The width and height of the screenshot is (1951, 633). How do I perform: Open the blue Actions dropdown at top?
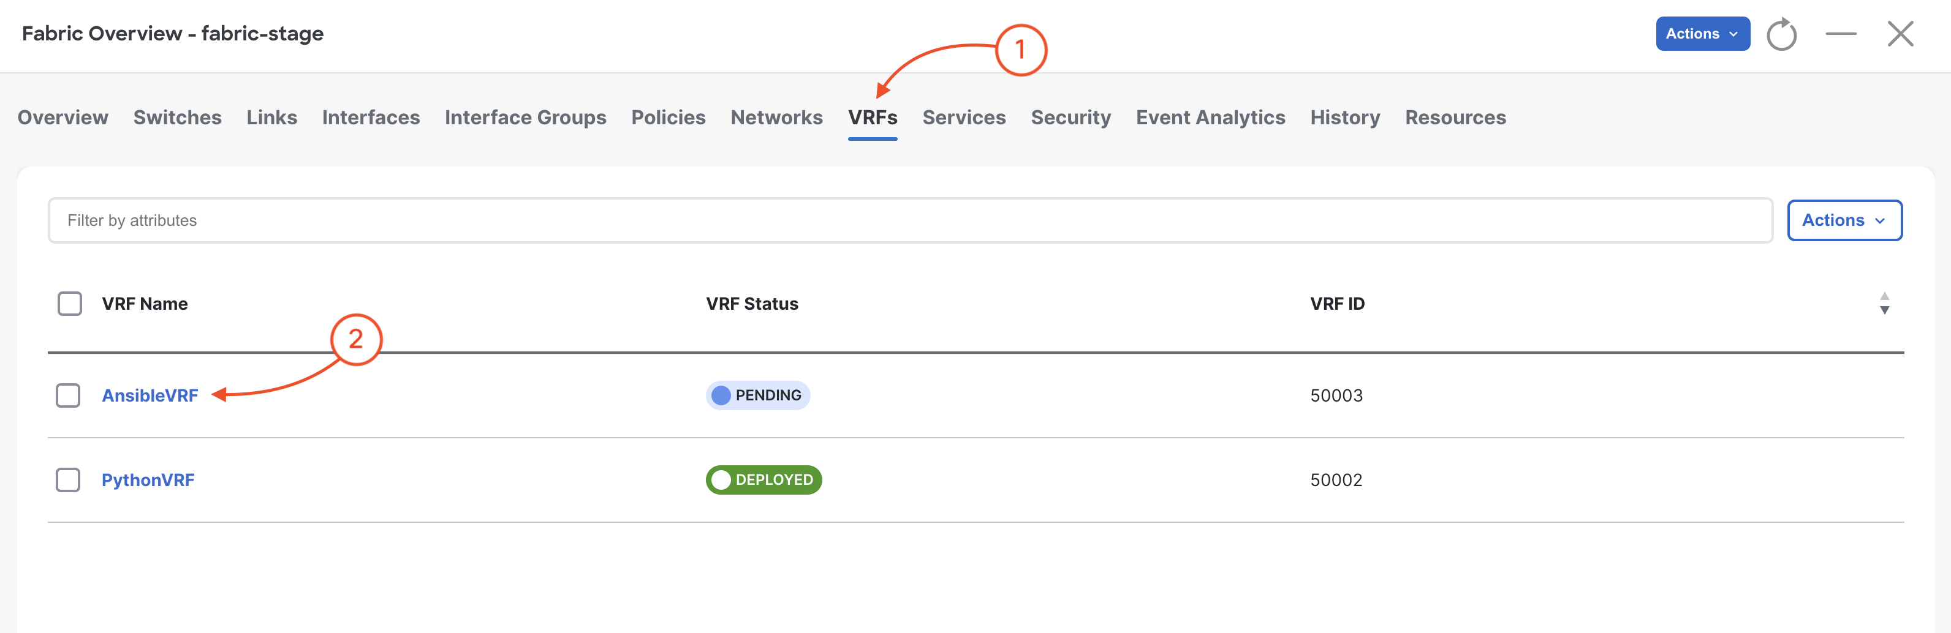[1702, 34]
